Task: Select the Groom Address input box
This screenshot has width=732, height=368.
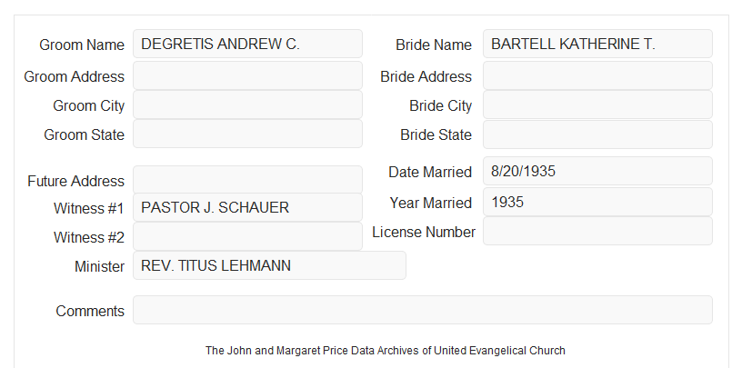Action: coord(247,75)
